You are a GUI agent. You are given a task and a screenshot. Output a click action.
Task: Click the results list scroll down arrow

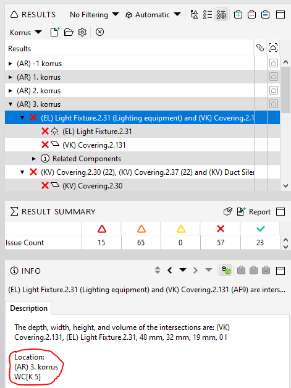pyautogui.click(x=285, y=186)
